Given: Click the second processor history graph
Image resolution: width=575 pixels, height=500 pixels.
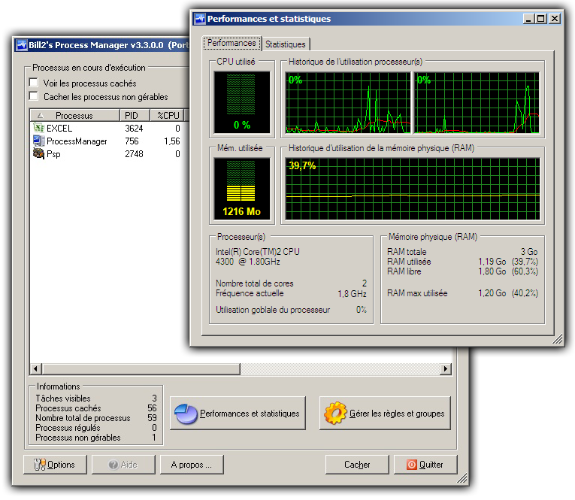Looking at the screenshot, I should (x=477, y=102).
